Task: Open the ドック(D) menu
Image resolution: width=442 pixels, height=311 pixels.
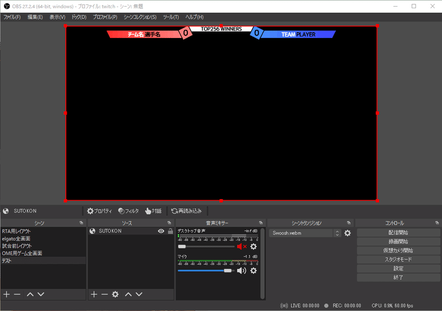Action: (x=78, y=17)
